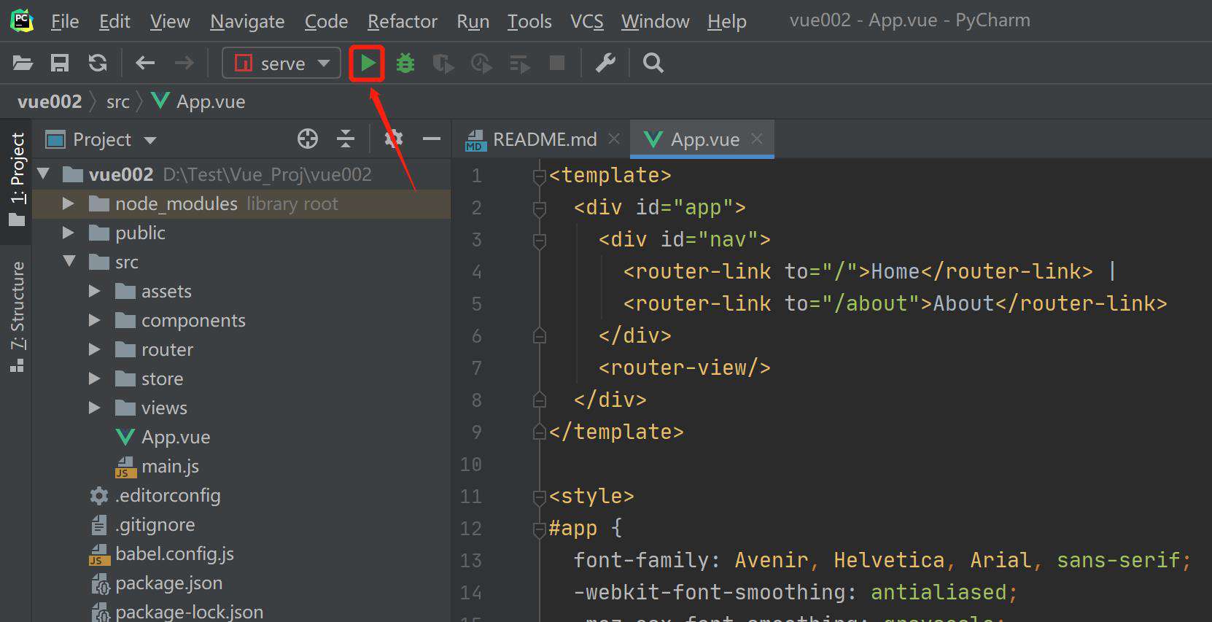Viewport: 1212px width, 622px height.
Task: Navigate forward with the right arrow
Action: [x=184, y=63]
